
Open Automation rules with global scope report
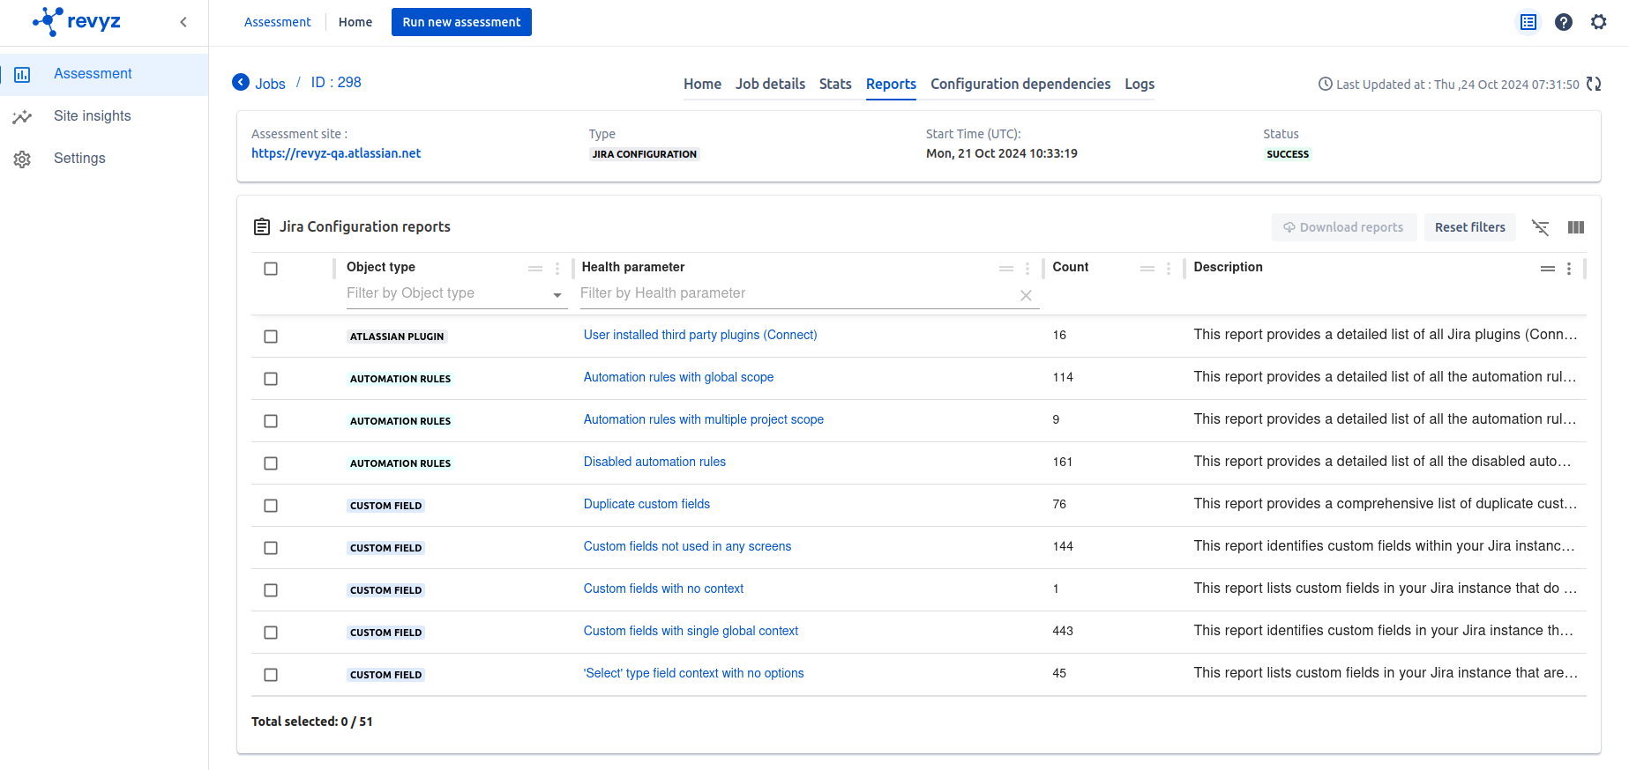tap(678, 377)
